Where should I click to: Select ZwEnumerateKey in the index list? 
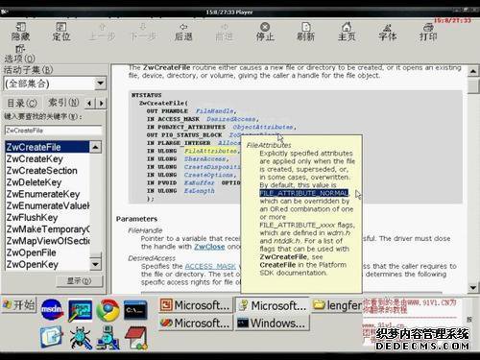pos(47,194)
